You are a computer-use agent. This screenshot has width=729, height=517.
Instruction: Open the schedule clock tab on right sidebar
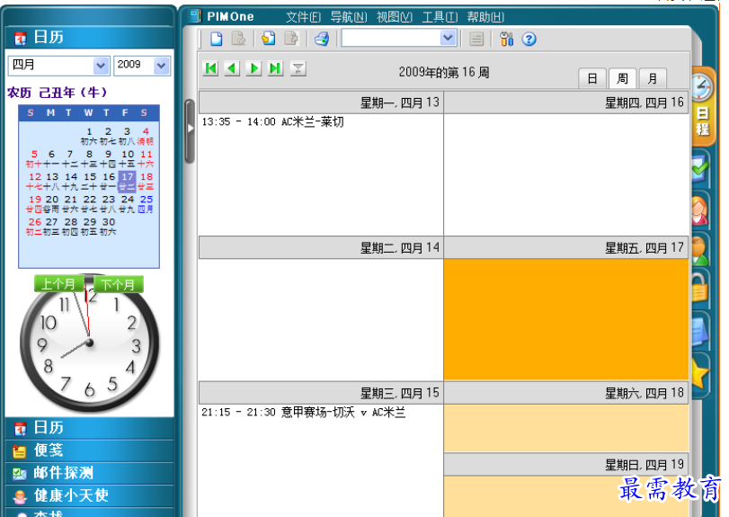coord(702,107)
